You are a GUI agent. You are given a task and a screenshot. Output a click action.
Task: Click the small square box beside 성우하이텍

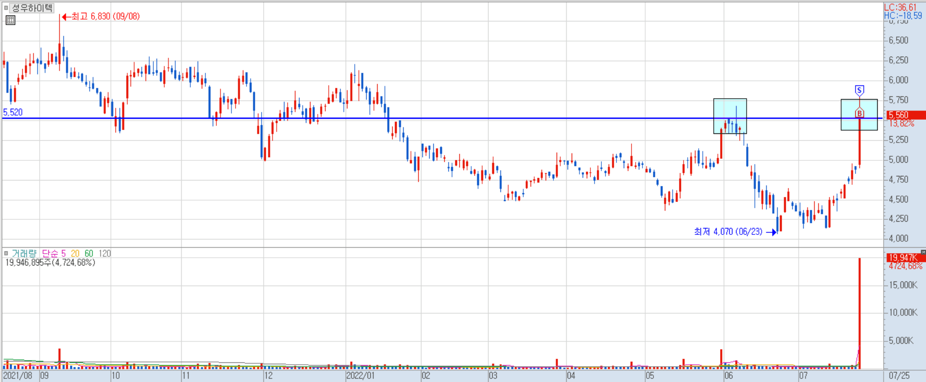coord(6,8)
